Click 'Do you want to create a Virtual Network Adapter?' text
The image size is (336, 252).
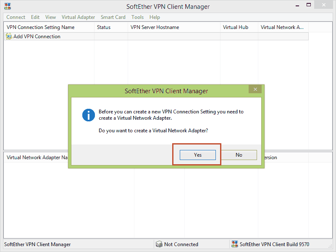153,131
